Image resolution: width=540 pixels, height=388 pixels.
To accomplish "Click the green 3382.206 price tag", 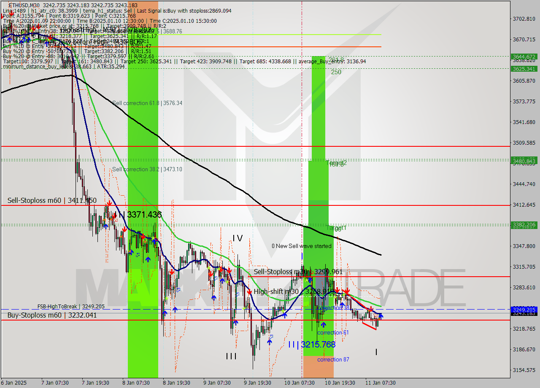I will pyautogui.click(x=524, y=225).
